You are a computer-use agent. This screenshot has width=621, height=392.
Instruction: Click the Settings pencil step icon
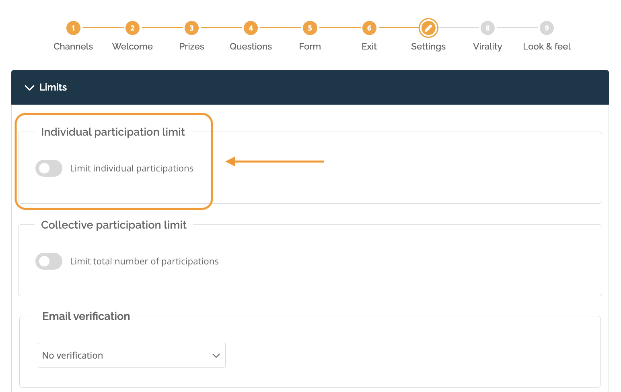point(428,28)
